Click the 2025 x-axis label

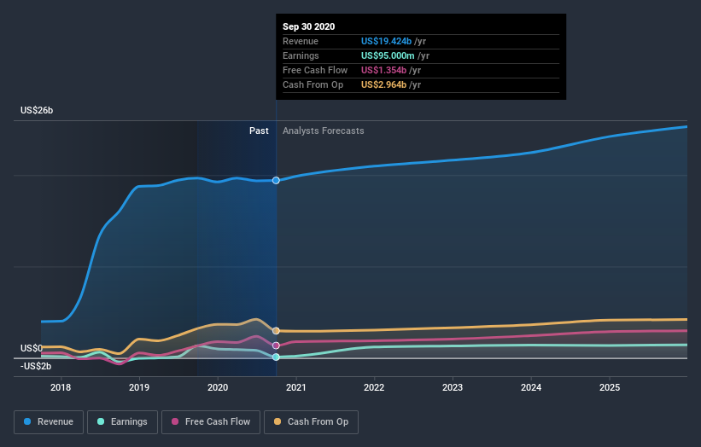point(610,387)
